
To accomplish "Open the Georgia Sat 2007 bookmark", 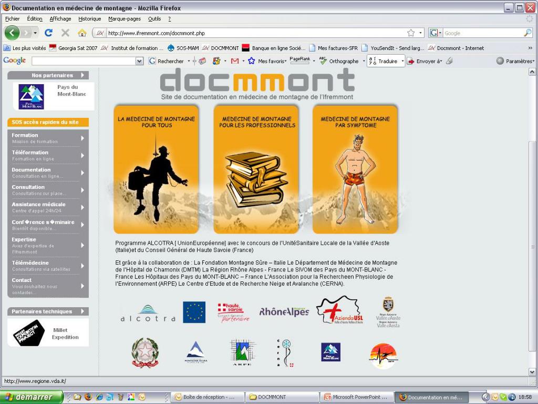I will pyautogui.click(x=74, y=48).
